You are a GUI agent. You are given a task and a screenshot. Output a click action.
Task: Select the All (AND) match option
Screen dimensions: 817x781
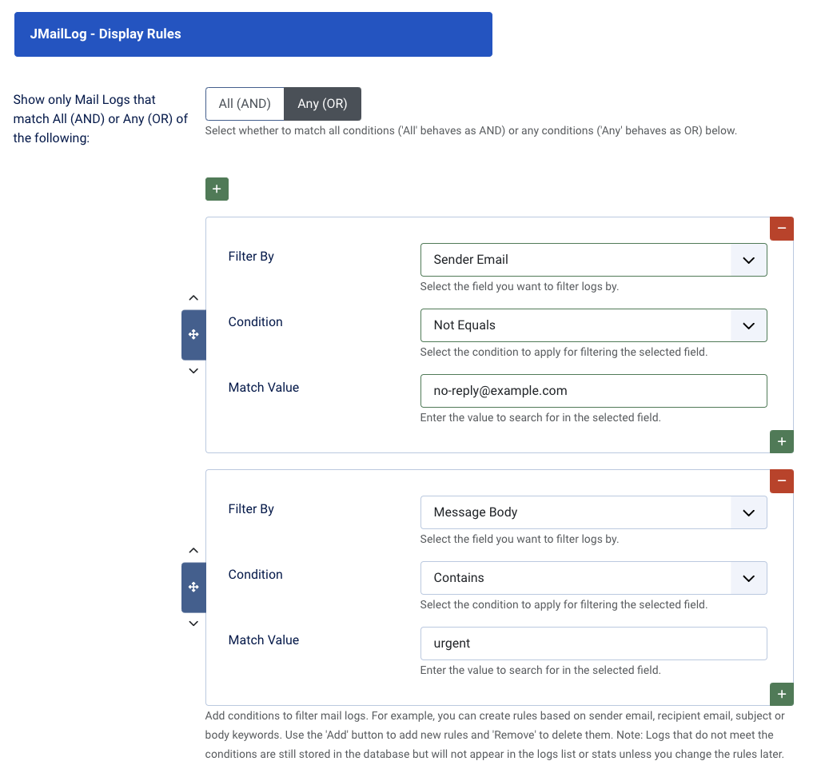pyautogui.click(x=245, y=104)
